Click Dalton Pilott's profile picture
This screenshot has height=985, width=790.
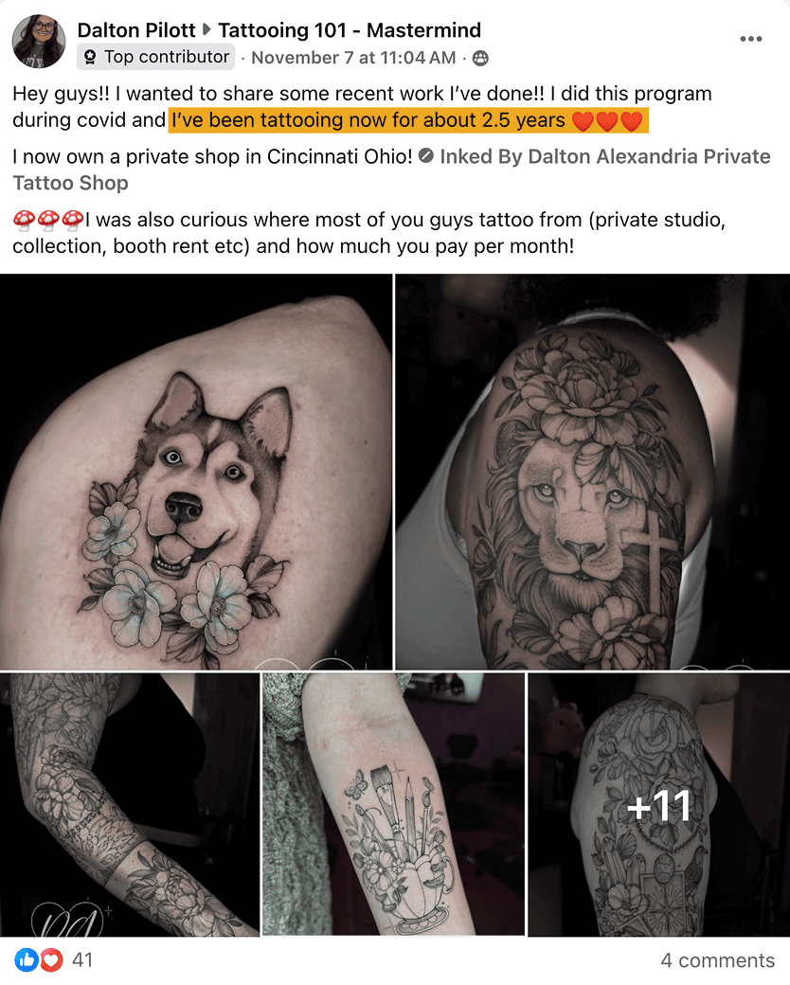[39, 42]
